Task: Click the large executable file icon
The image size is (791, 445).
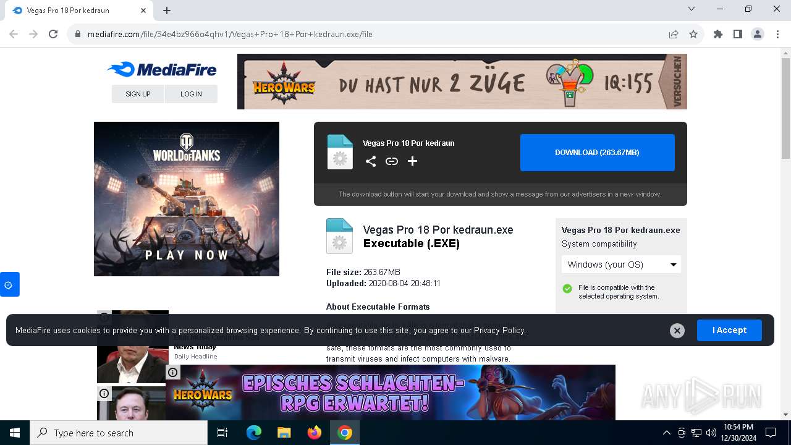Action: pyautogui.click(x=339, y=236)
